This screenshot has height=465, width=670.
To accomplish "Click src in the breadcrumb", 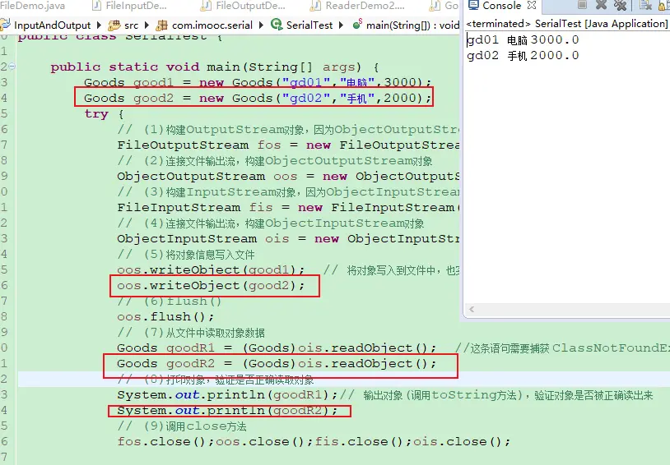I will pos(131,25).
